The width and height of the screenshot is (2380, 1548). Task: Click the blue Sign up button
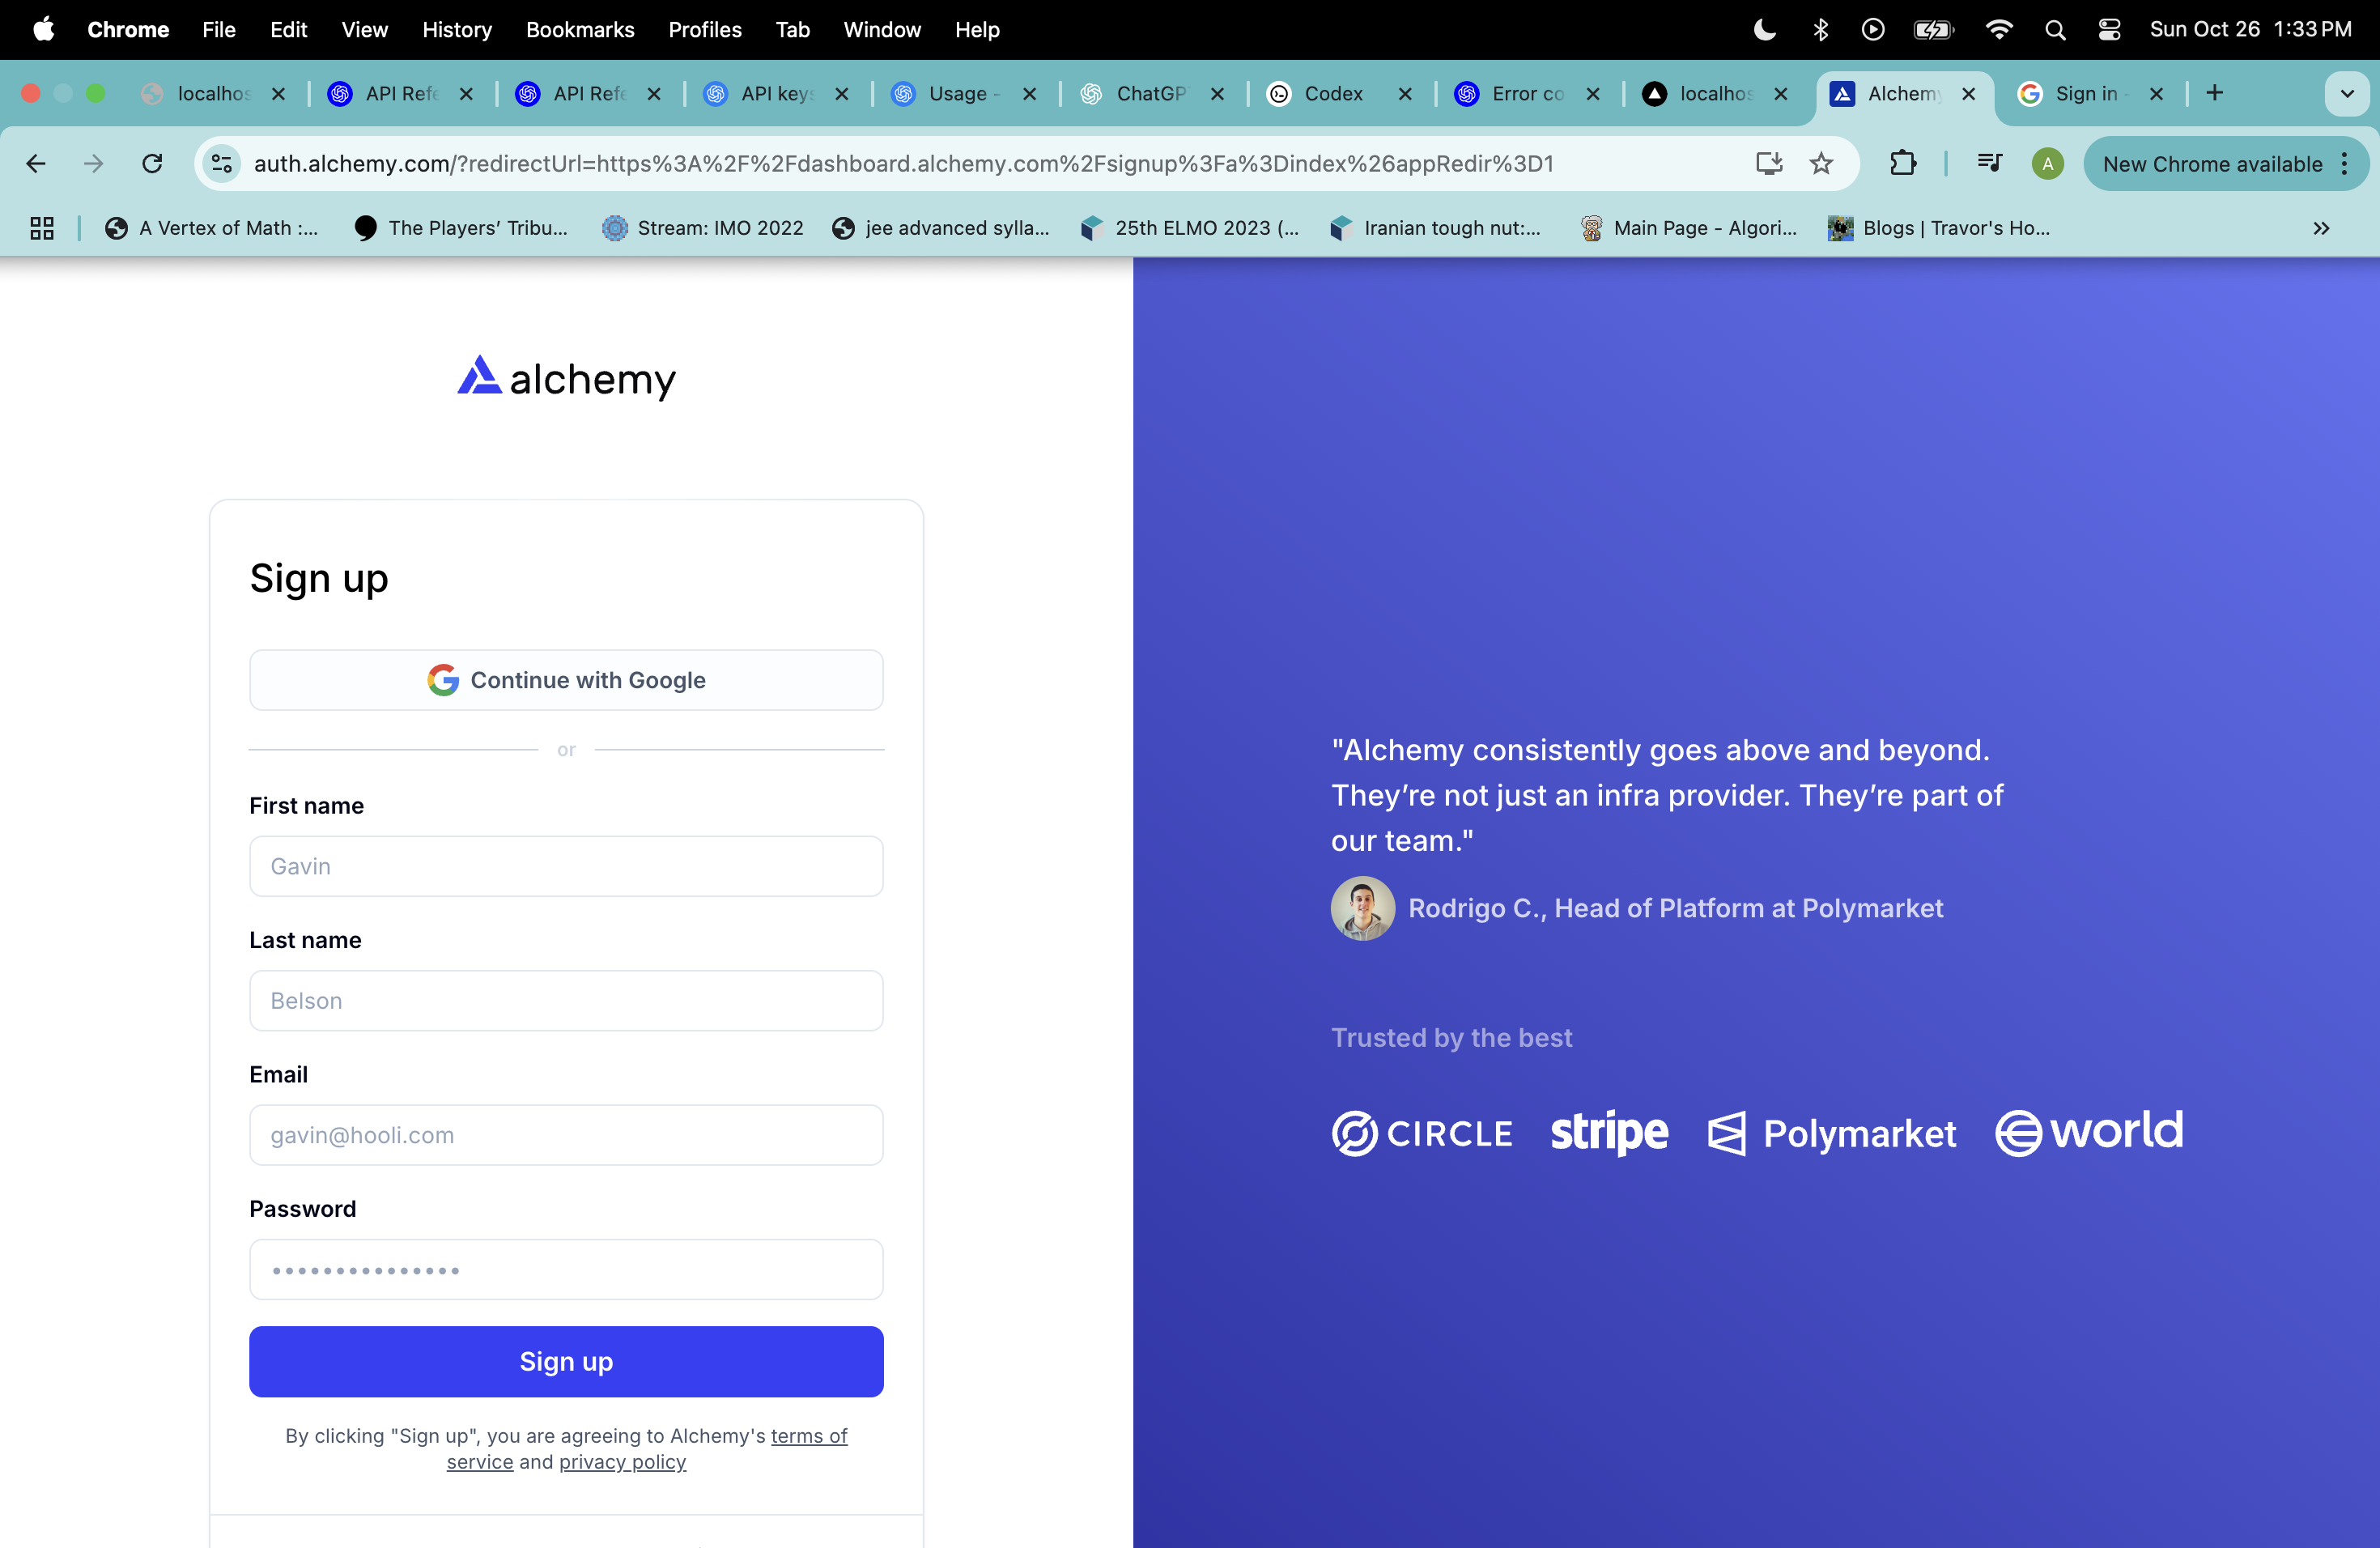(x=566, y=1361)
